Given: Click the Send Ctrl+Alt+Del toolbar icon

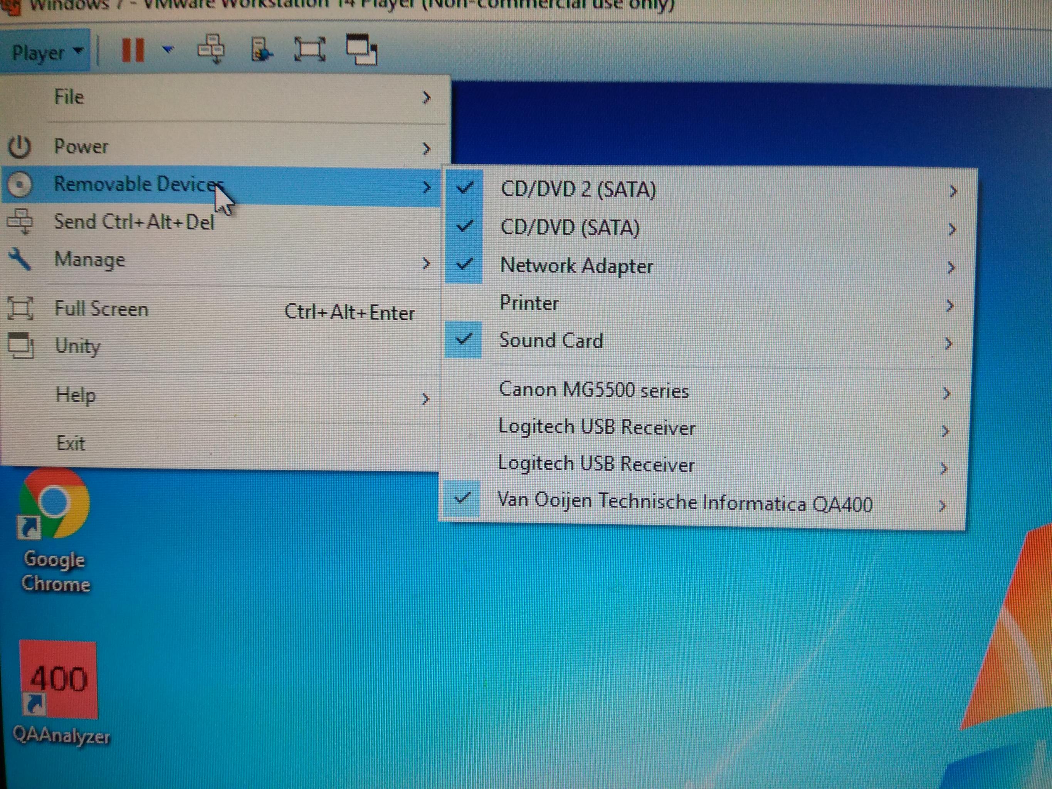Looking at the screenshot, I should pyautogui.click(x=211, y=49).
